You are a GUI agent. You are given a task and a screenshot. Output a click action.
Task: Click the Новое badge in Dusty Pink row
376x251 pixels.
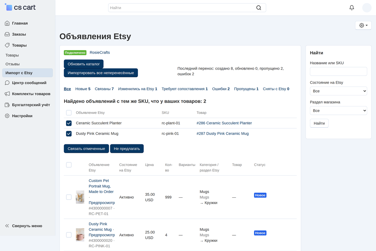[x=260, y=233]
